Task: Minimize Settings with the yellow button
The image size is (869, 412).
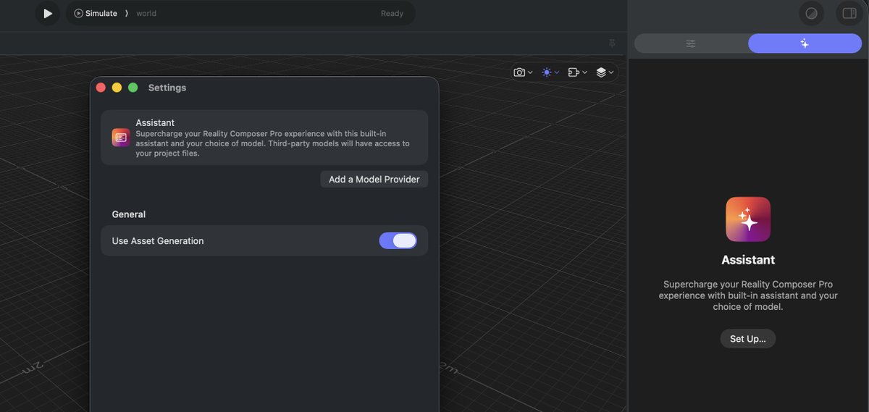Action: 117,88
